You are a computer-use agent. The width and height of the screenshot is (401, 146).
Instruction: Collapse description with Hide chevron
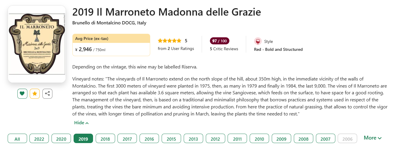pyautogui.click(x=82, y=123)
